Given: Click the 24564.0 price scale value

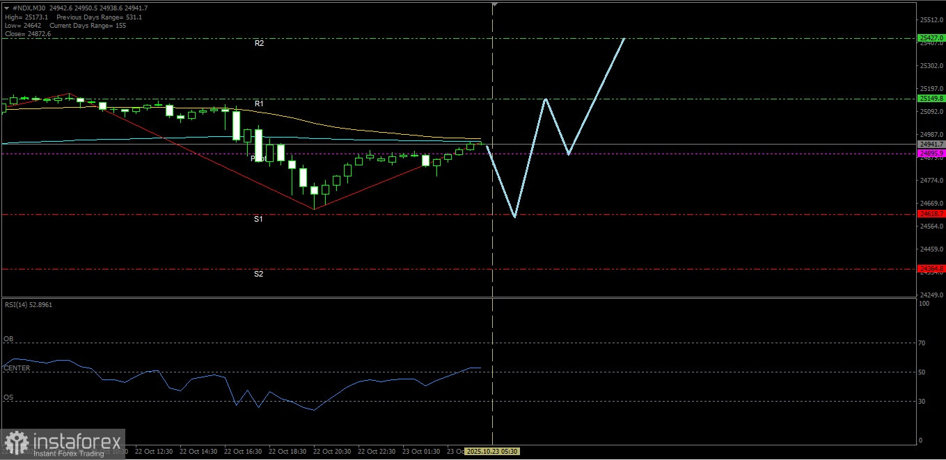Looking at the screenshot, I should [x=931, y=227].
